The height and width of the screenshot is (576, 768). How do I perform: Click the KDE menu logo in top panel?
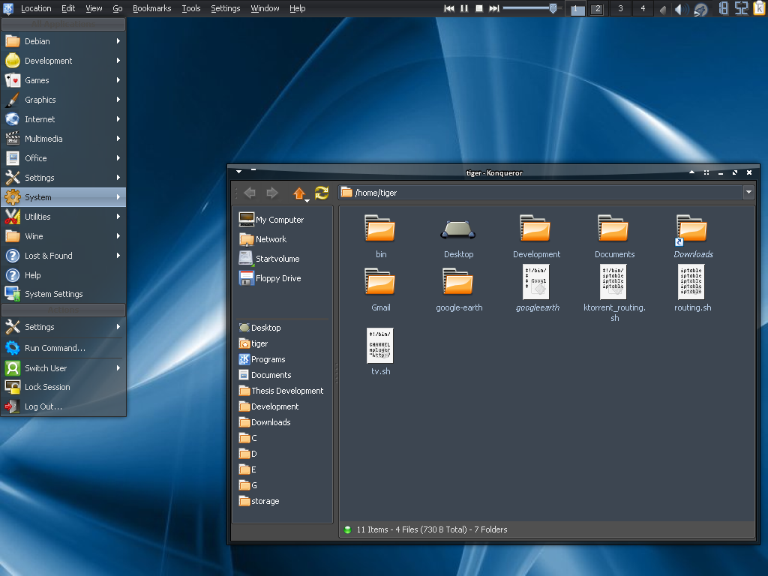[x=7, y=8]
